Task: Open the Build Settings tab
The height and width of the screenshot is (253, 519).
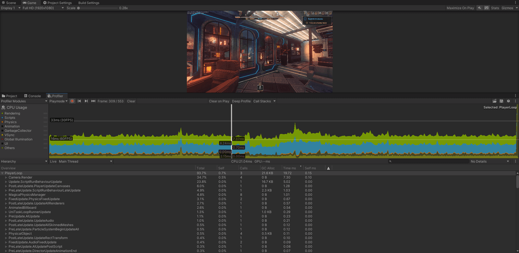Action: point(89,3)
